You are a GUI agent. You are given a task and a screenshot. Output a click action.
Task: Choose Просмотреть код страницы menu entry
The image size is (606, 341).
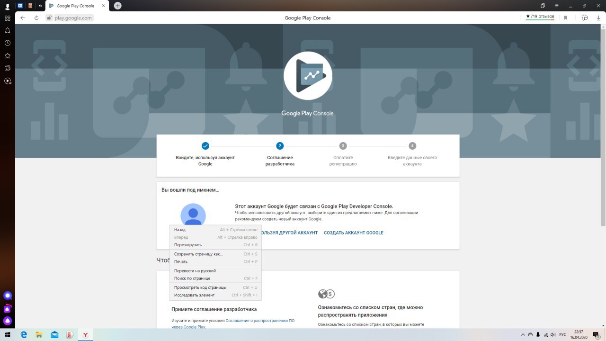[215, 287]
